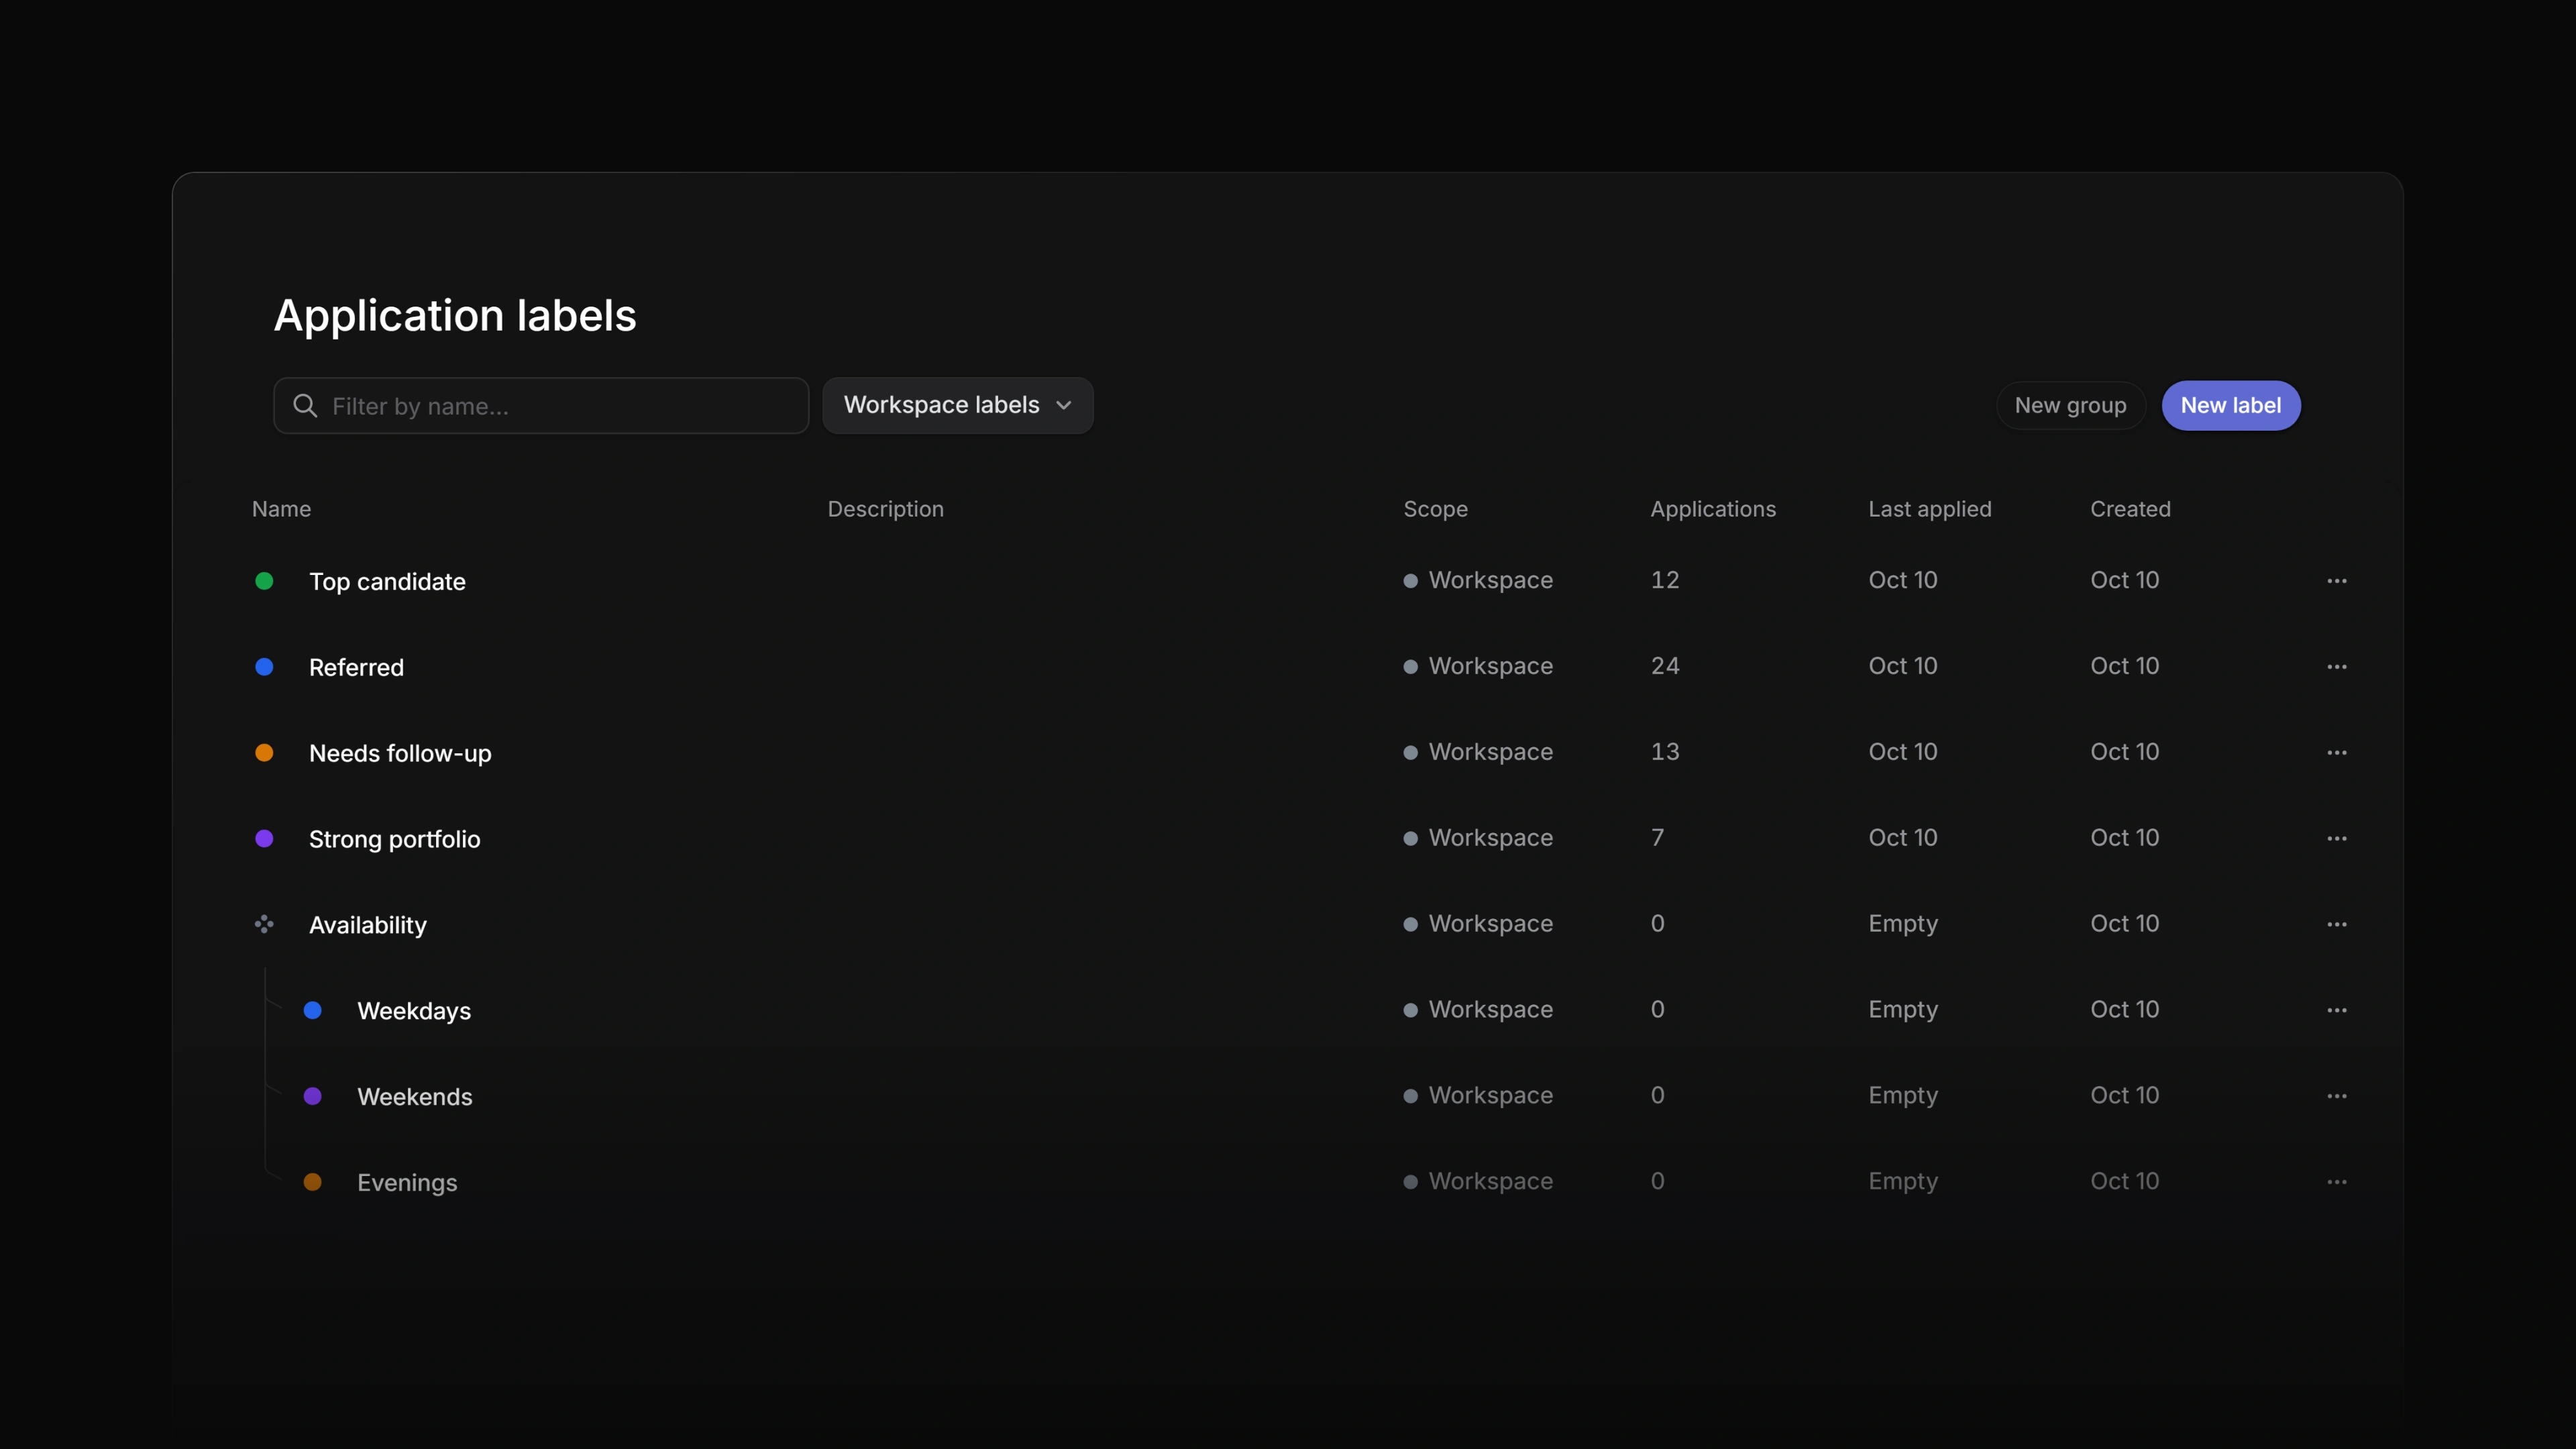Click green color dot of Top candidate
Viewport: 2576px width, 1449px height.
pos(264,581)
